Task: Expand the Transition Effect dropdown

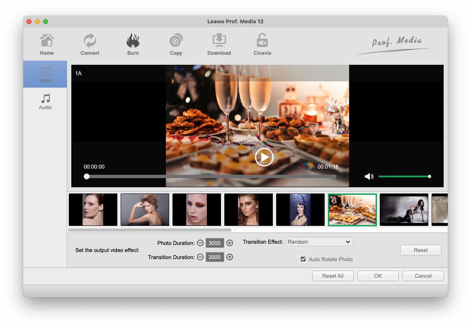Action: tap(319, 242)
